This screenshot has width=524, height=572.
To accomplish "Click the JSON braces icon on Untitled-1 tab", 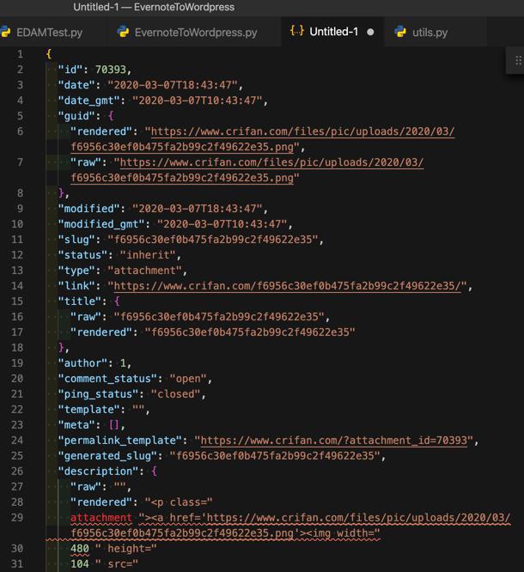I will (296, 31).
